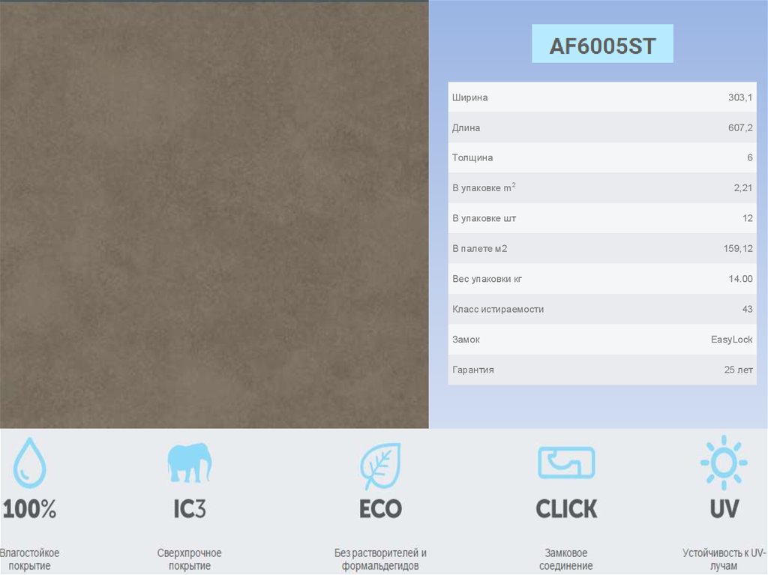Select the 'UV' heading text
The image size is (768, 575).
click(724, 509)
